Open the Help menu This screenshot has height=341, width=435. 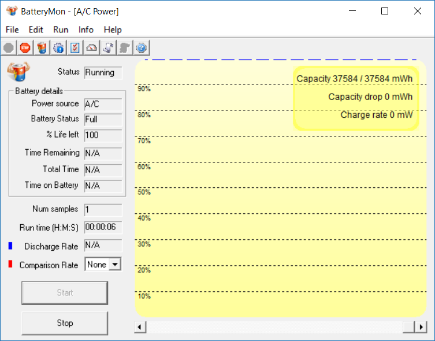pyautogui.click(x=113, y=29)
